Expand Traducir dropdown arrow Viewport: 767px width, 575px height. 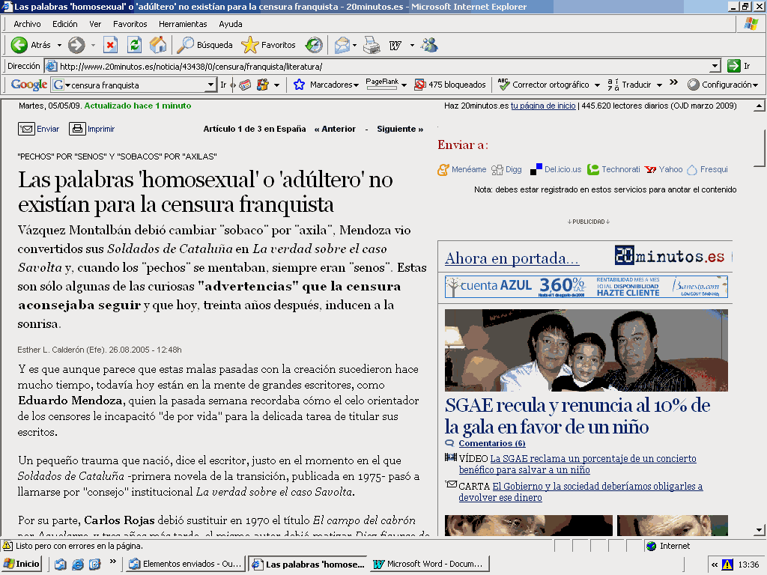tap(659, 85)
